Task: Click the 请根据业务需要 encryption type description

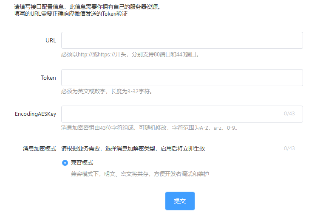Action: coord(133,148)
